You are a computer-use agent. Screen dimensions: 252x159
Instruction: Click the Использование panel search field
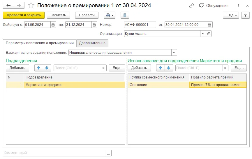[199, 68]
